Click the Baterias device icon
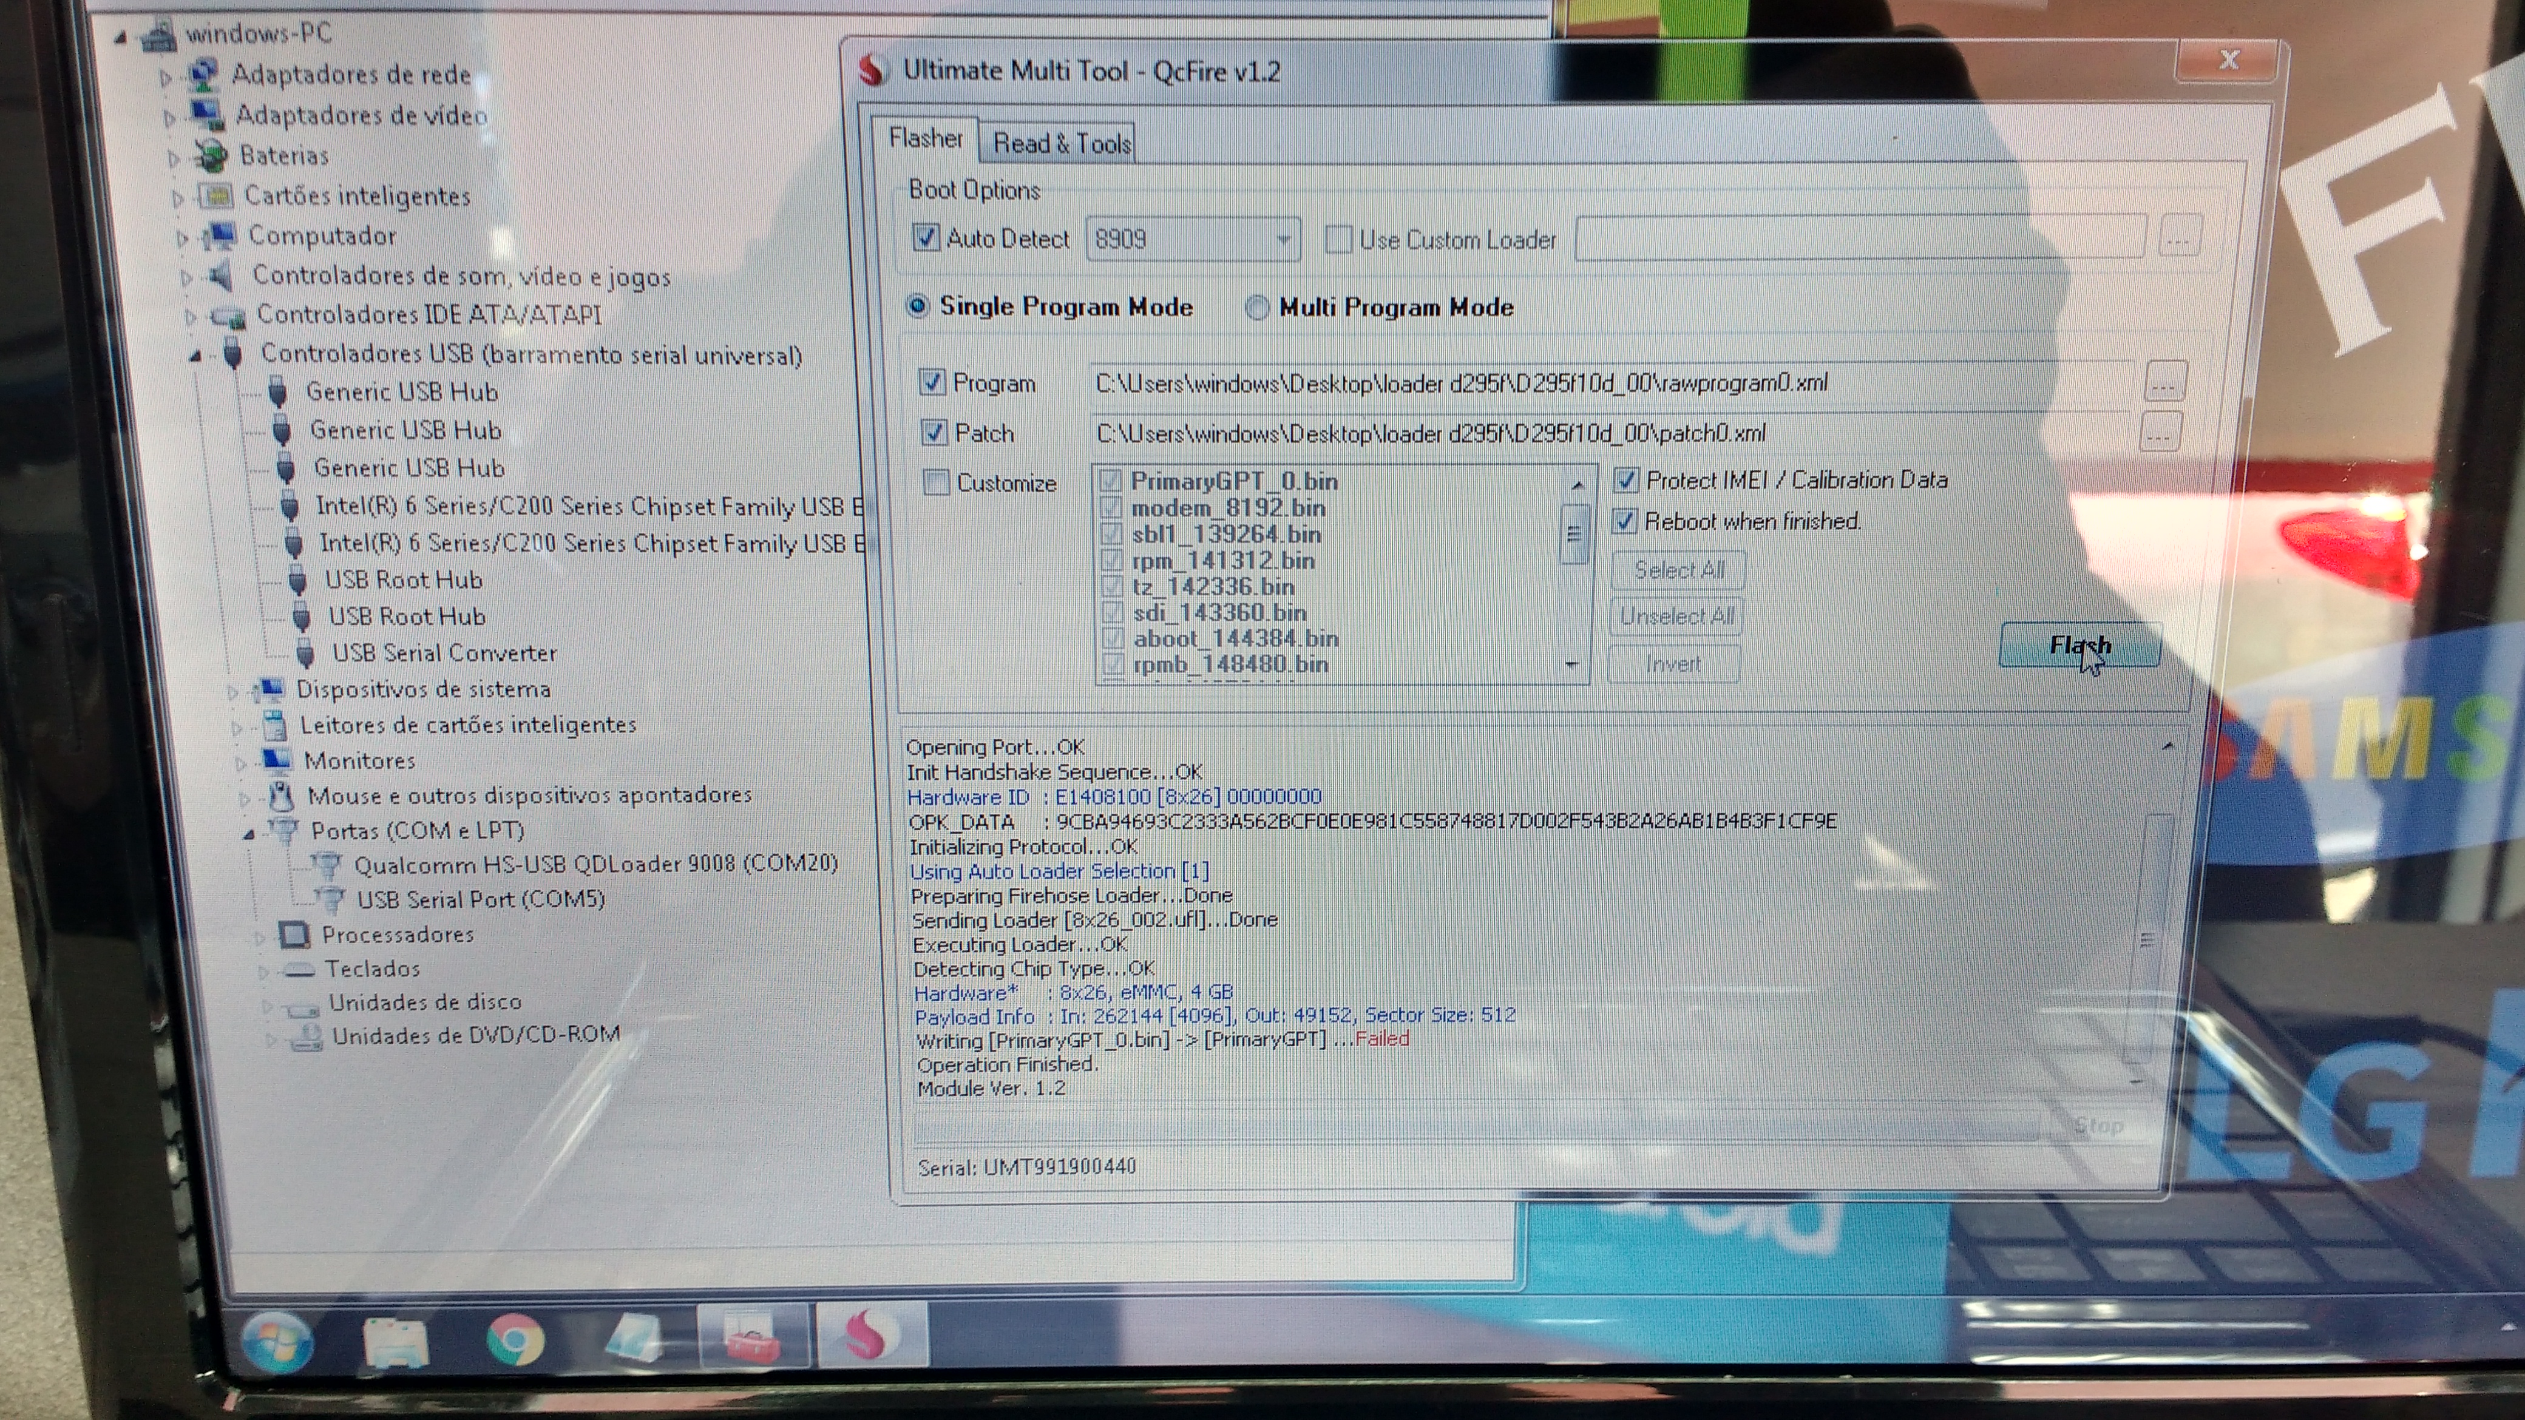 [x=212, y=155]
